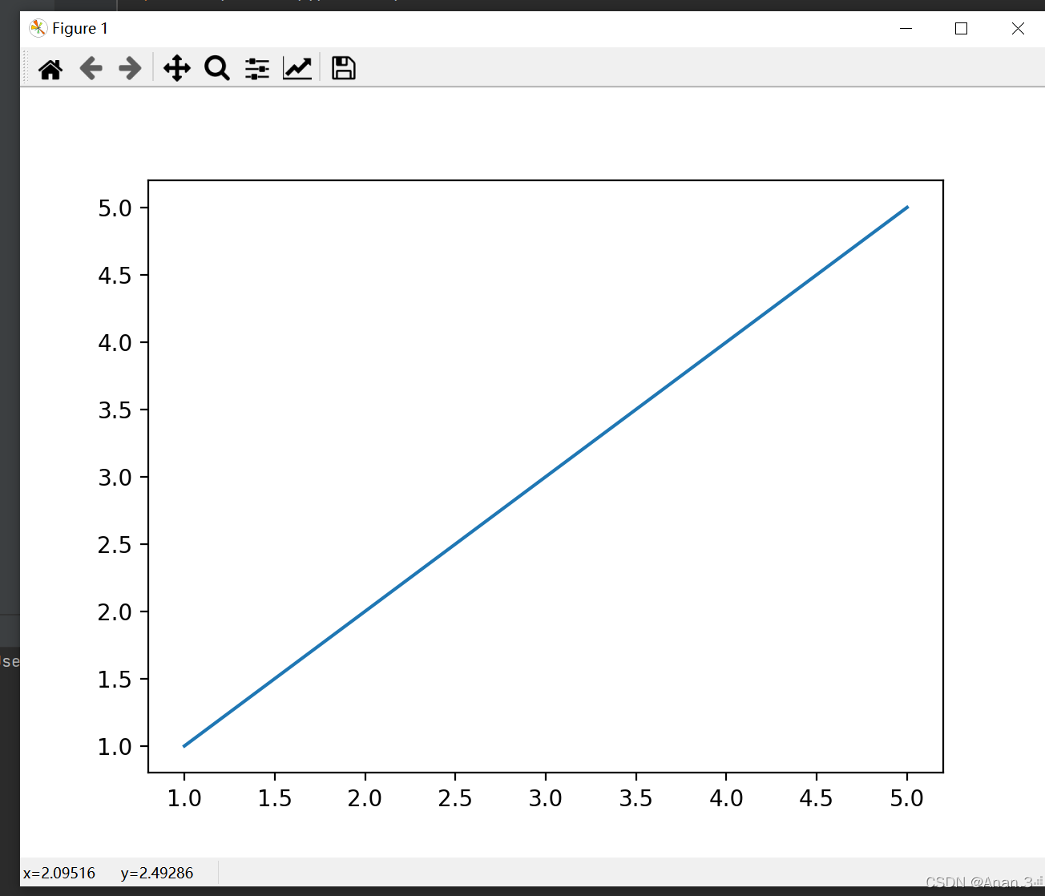Activate the Pan axes cross-arrow tool
Viewport: 1045px width, 896px height.
[177, 68]
